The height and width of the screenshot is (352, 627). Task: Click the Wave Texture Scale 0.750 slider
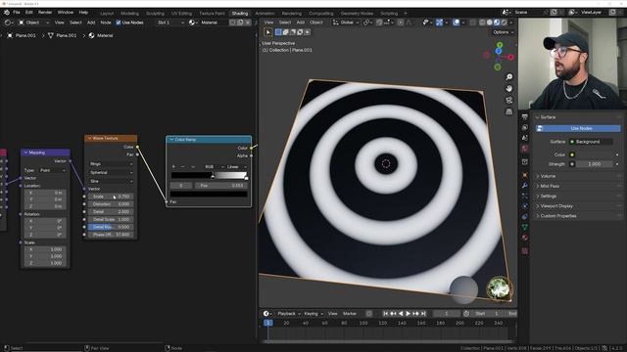coord(111,197)
